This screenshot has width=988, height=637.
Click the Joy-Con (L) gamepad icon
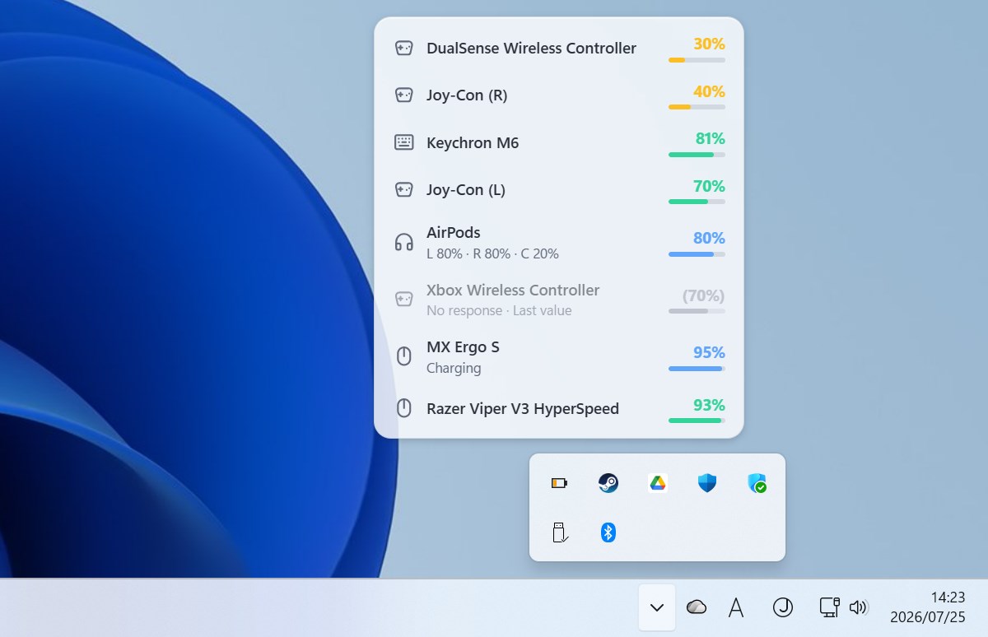click(403, 189)
